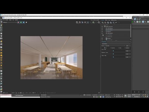Toggle the Display Correction checkbox

(105, 26)
